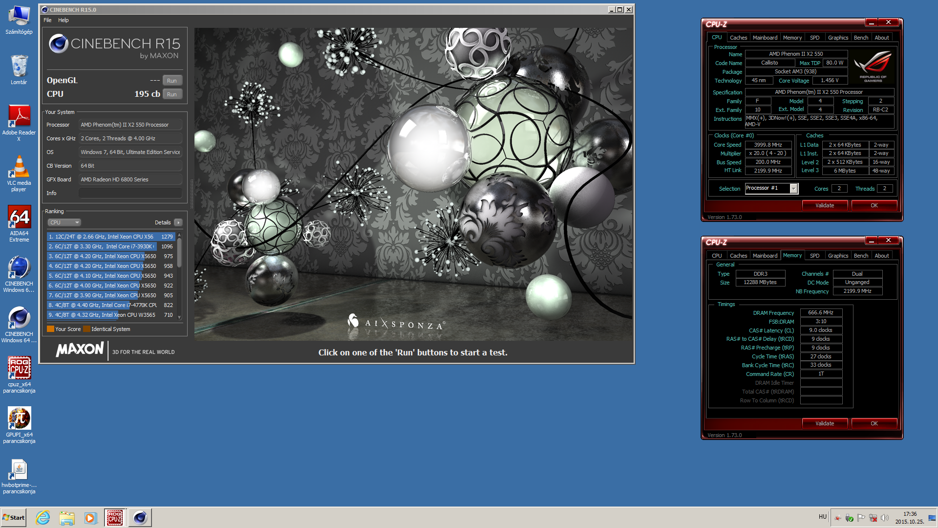938x528 pixels.
Task: Click the Cinebench logo icon in panel
Action: (x=58, y=44)
